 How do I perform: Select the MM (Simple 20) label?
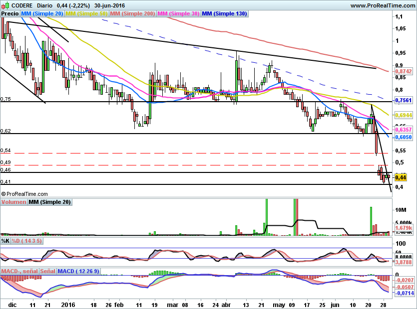(42, 14)
